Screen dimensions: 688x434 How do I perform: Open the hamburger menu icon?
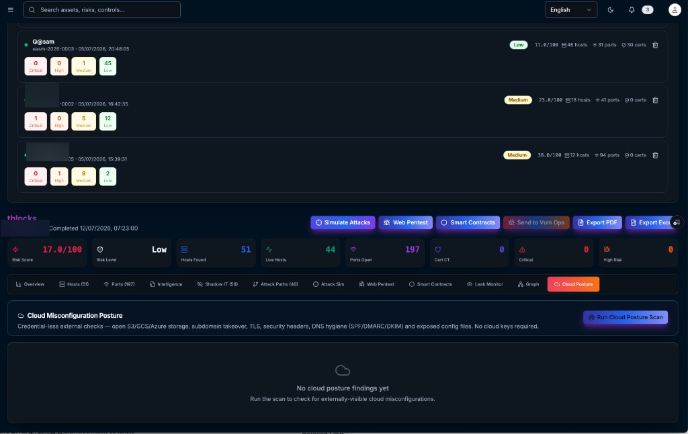11,9
